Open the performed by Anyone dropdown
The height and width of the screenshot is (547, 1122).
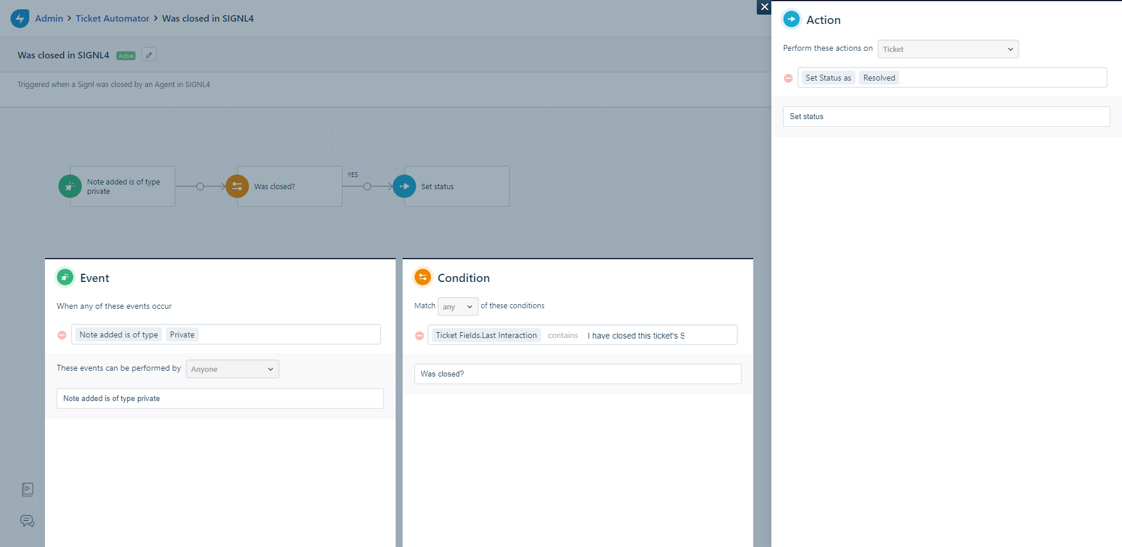pos(232,369)
